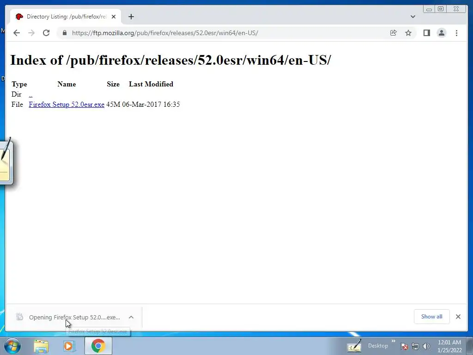Bookmark this tab with the star
This screenshot has height=355, width=473.
(408, 33)
